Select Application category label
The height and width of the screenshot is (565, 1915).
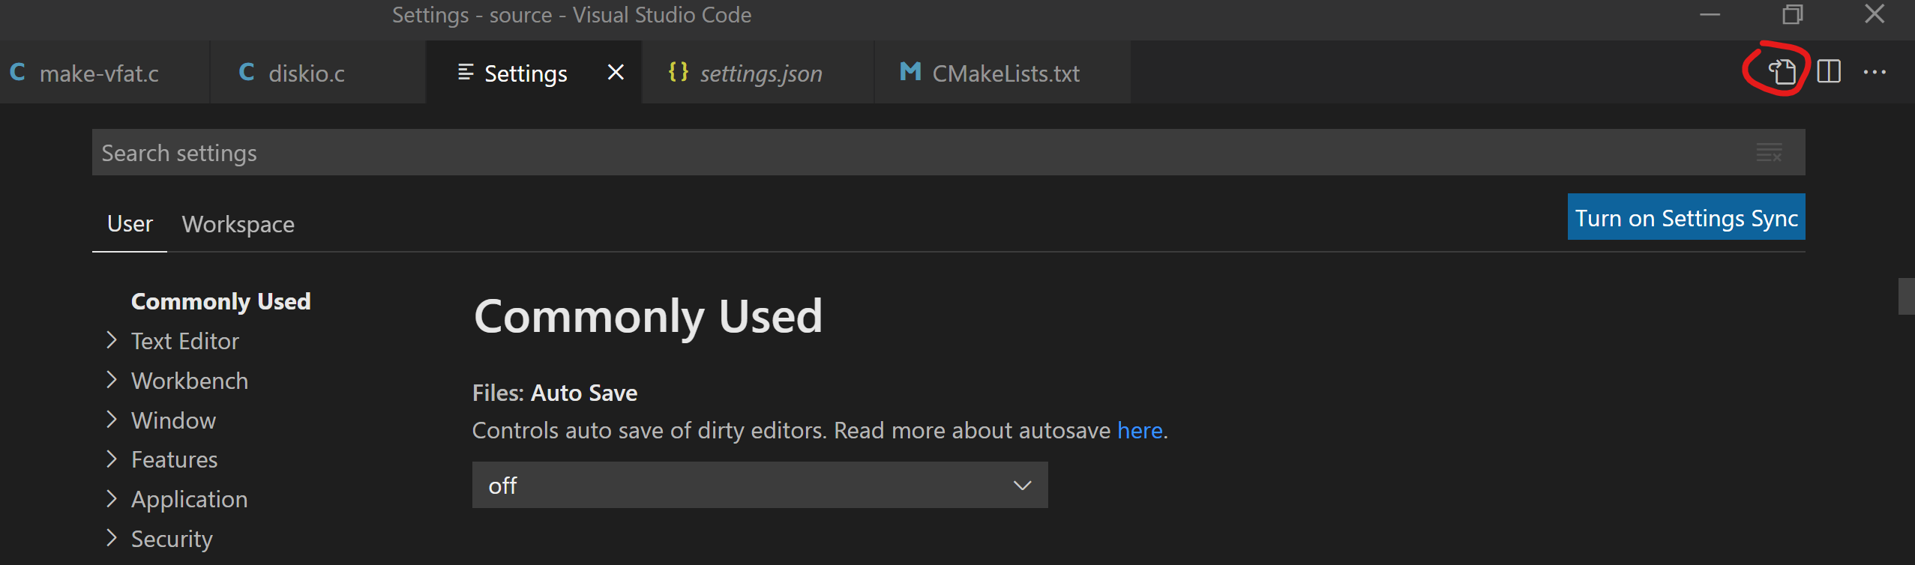point(190,499)
